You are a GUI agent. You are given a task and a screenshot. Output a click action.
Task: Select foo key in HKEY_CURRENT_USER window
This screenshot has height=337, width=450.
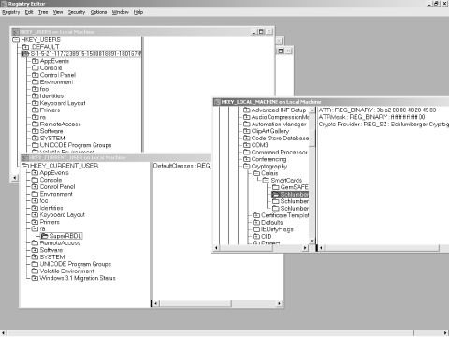[44, 200]
